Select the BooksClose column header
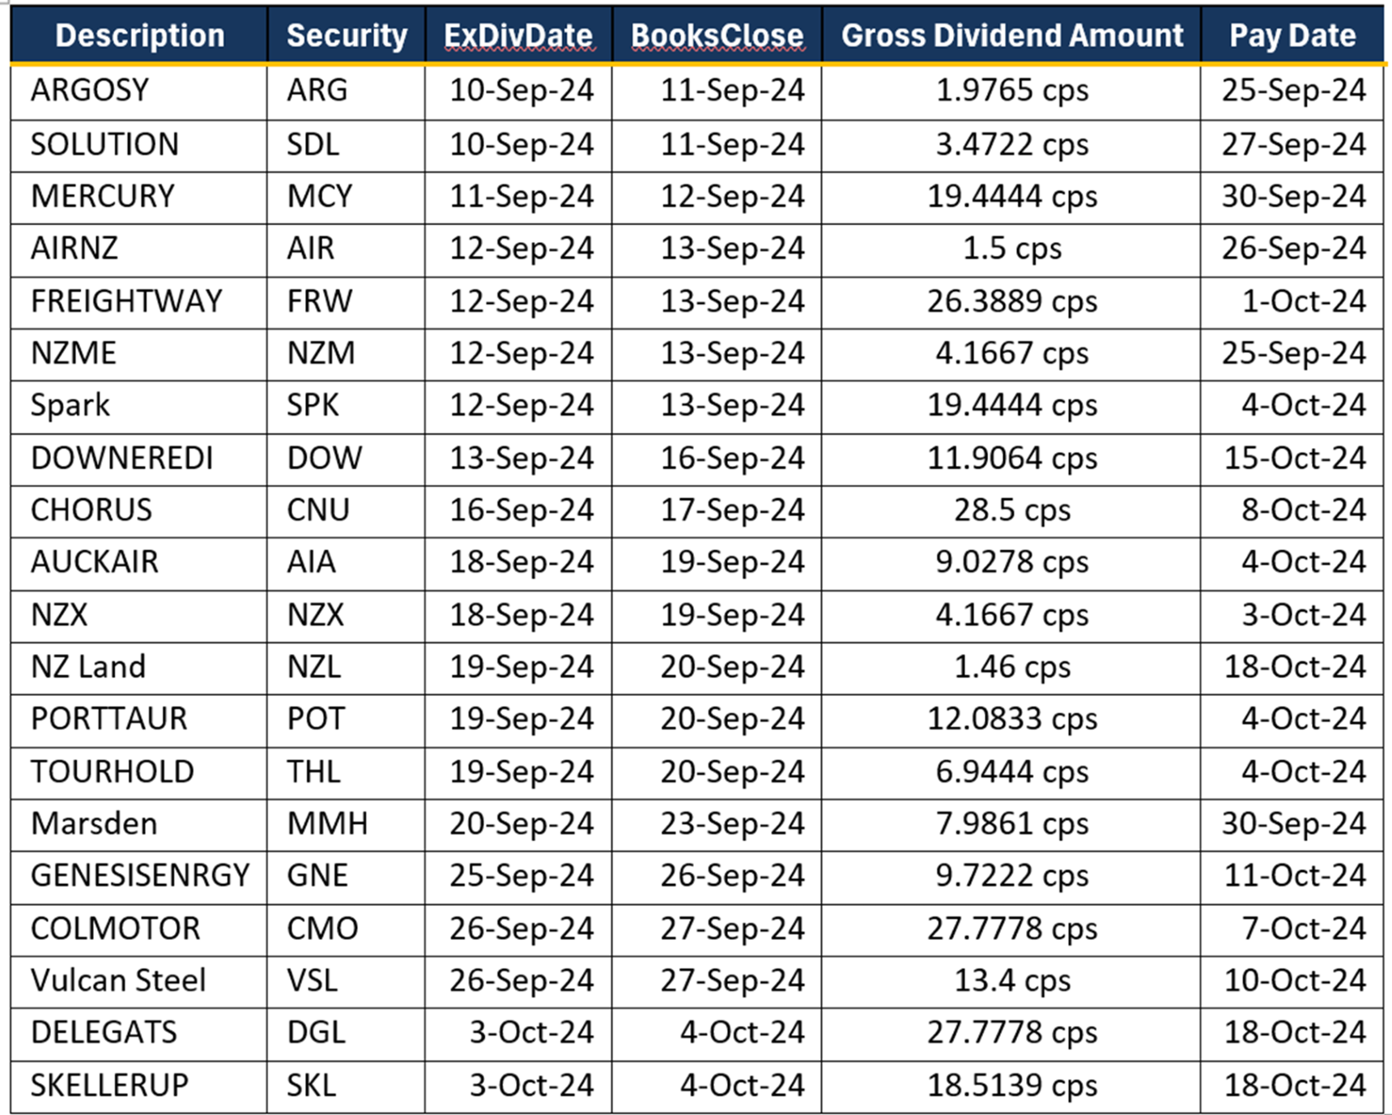Screen dimensions: 1392x1115 tap(717, 36)
